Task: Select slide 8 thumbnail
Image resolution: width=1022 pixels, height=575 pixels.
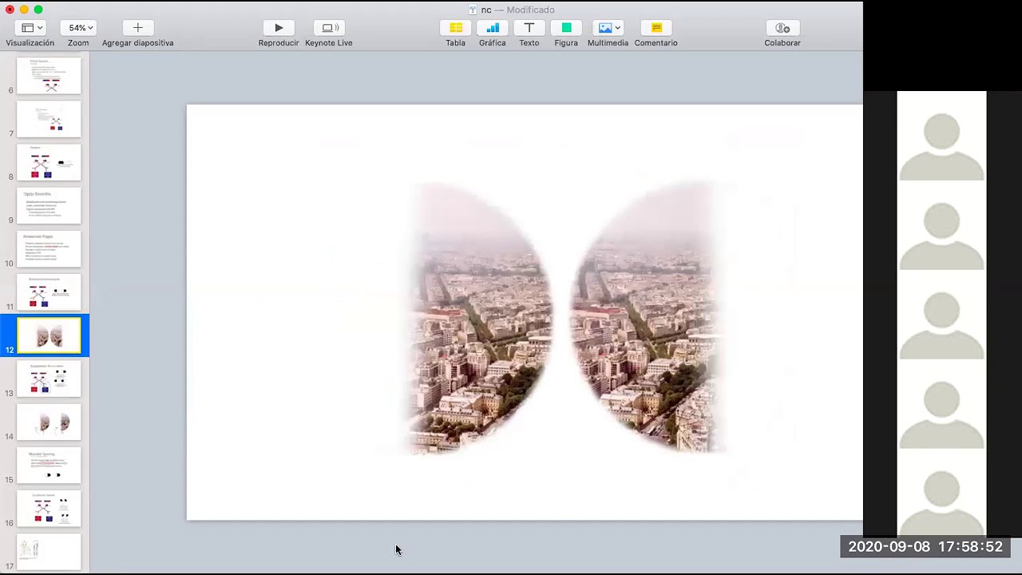Action: click(49, 162)
